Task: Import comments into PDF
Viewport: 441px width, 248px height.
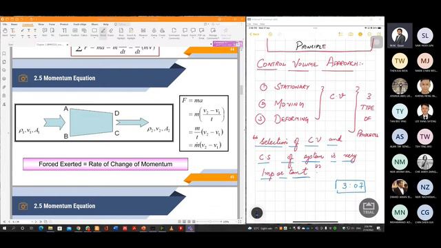Action: (185, 32)
